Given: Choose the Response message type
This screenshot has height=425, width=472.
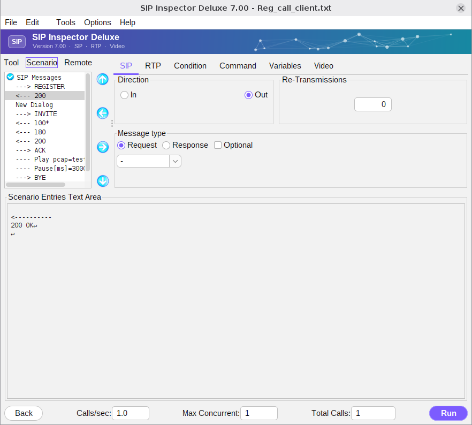Looking at the screenshot, I should pyautogui.click(x=166, y=146).
